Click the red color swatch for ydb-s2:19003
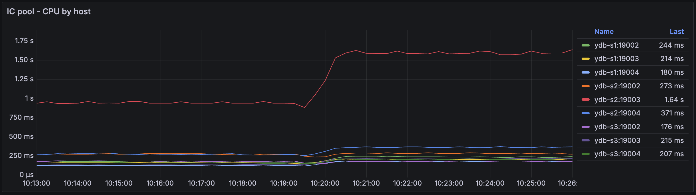Image resolution: width=696 pixels, height=195 pixels. coord(585,100)
